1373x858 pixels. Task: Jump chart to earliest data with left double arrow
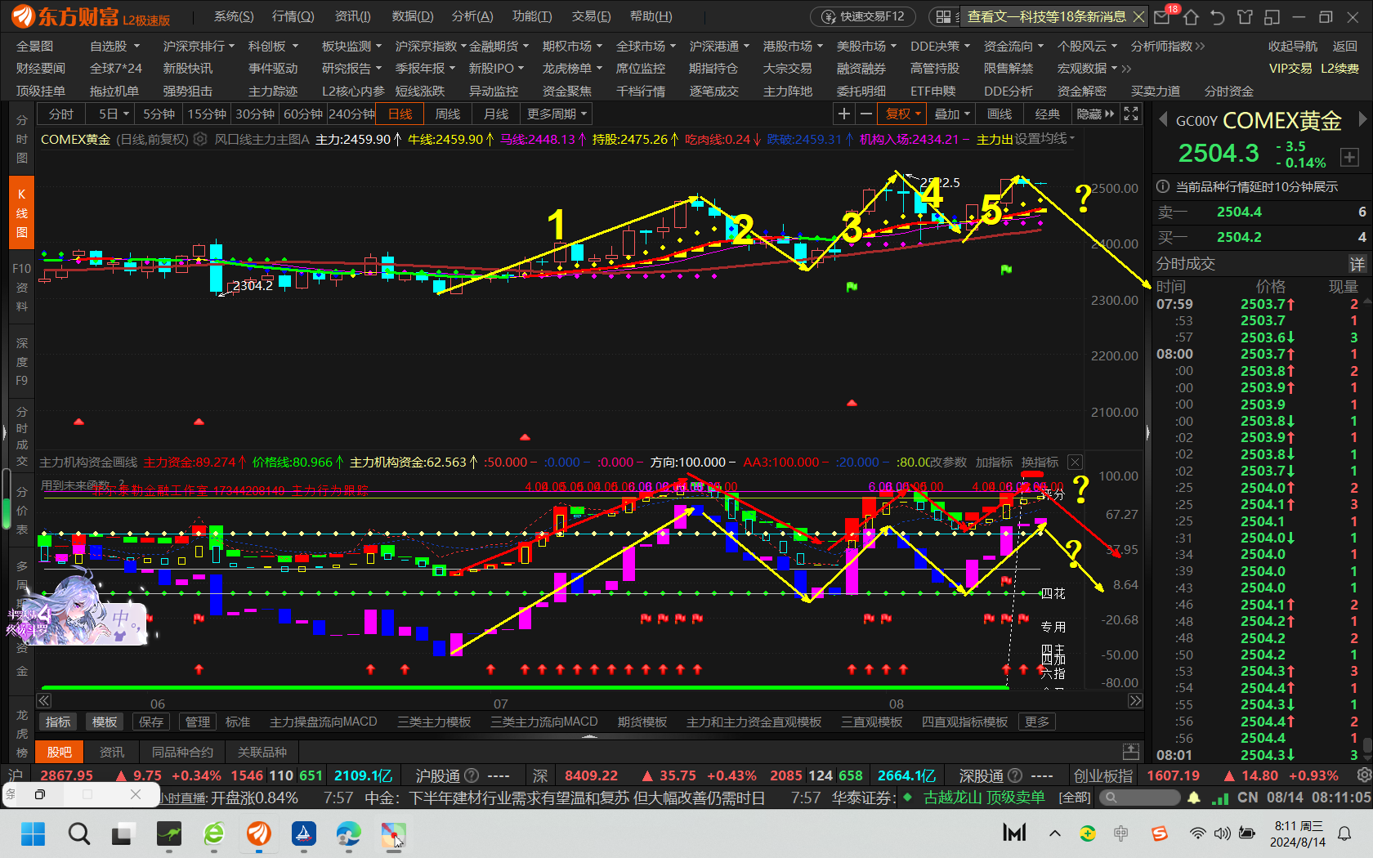click(x=44, y=700)
